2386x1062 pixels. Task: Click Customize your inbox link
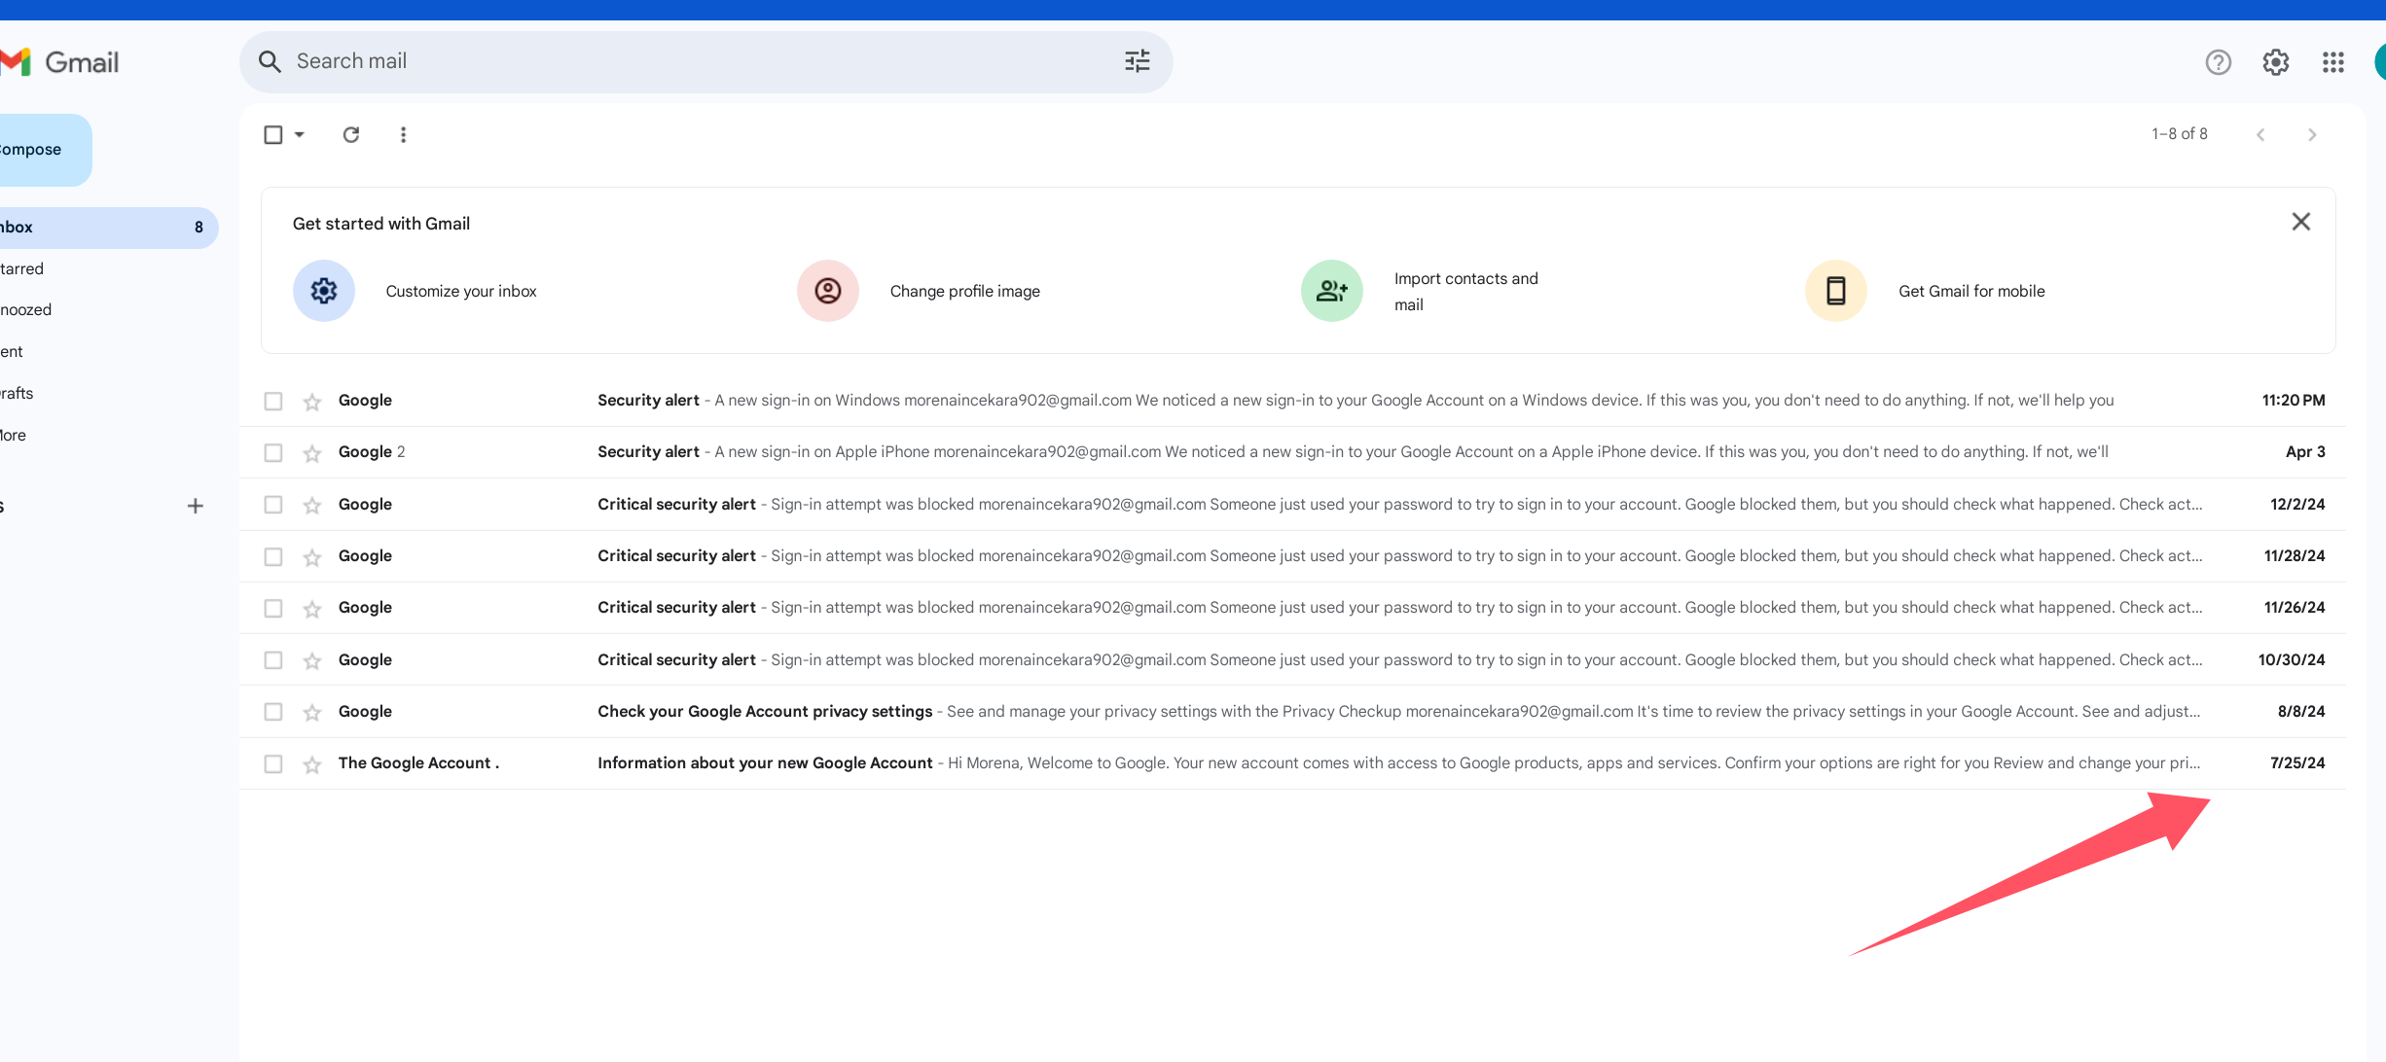coord(461,291)
